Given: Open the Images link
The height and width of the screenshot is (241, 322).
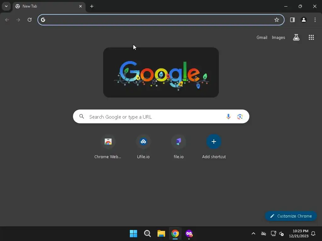Looking at the screenshot, I should [278, 38].
